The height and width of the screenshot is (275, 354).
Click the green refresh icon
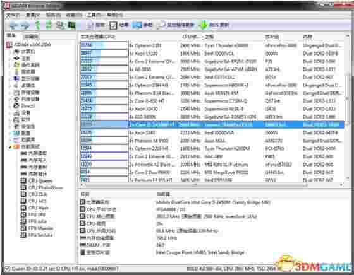pyautogui.click(x=48, y=25)
